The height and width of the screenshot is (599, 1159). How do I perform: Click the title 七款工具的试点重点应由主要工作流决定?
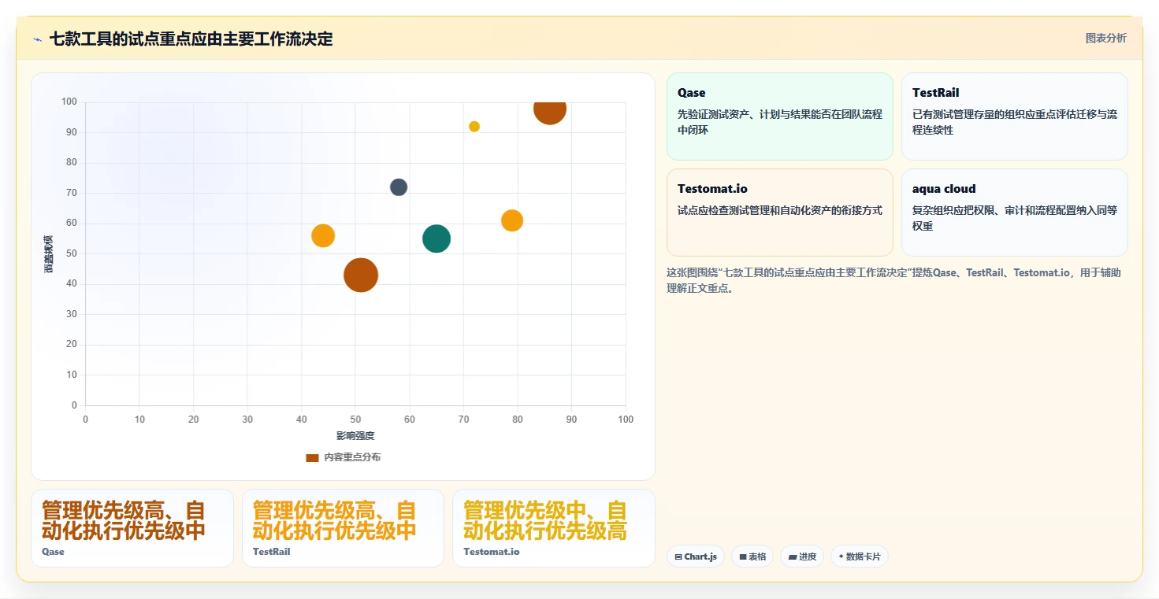(x=191, y=39)
